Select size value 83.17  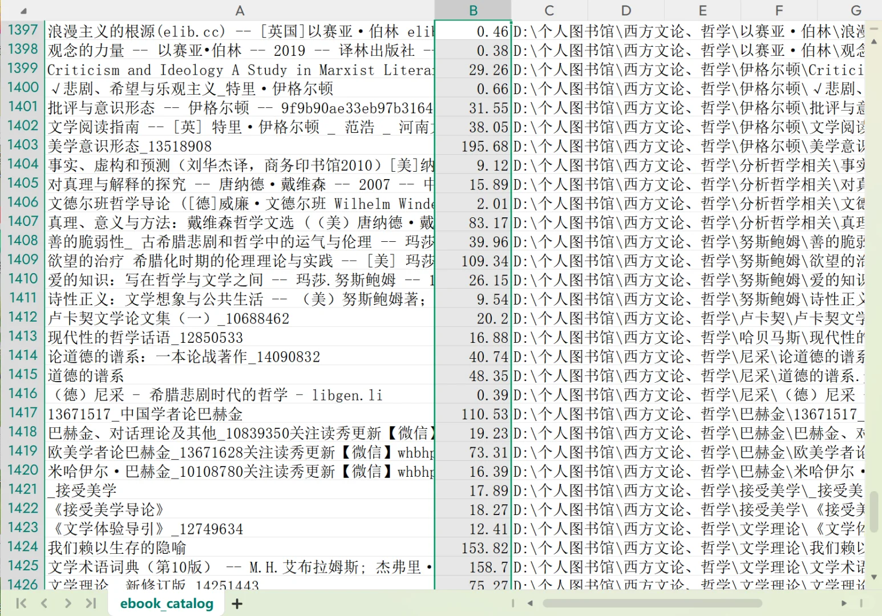pyautogui.click(x=473, y=222)
